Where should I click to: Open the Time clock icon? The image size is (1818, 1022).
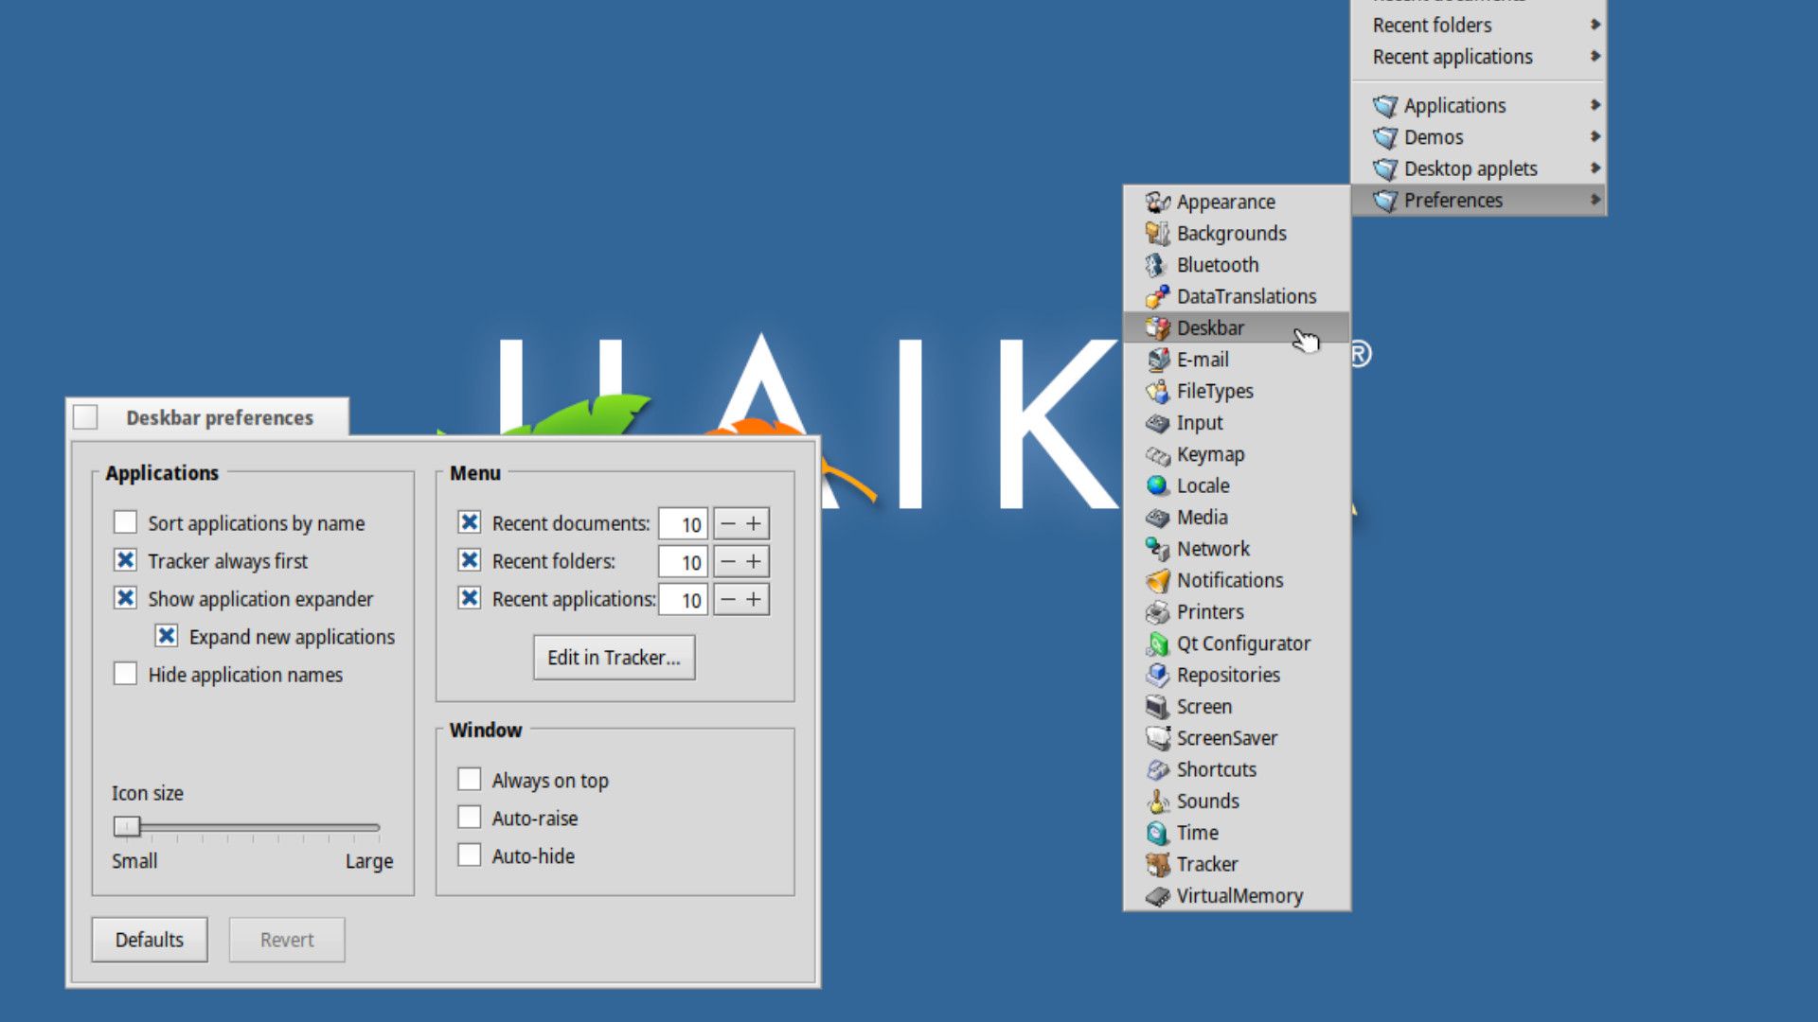(1157, 833)
